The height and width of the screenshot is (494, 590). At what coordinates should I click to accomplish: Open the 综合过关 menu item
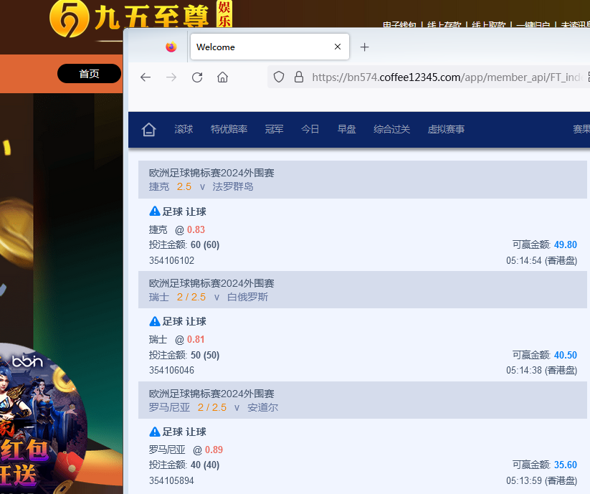(391, 130)
